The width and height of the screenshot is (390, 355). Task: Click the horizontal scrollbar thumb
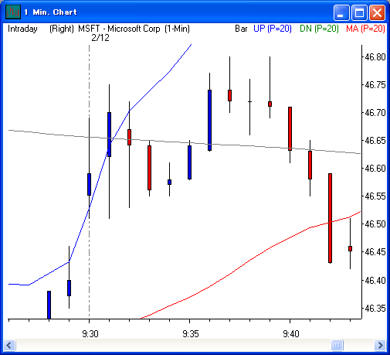(337, 345)
